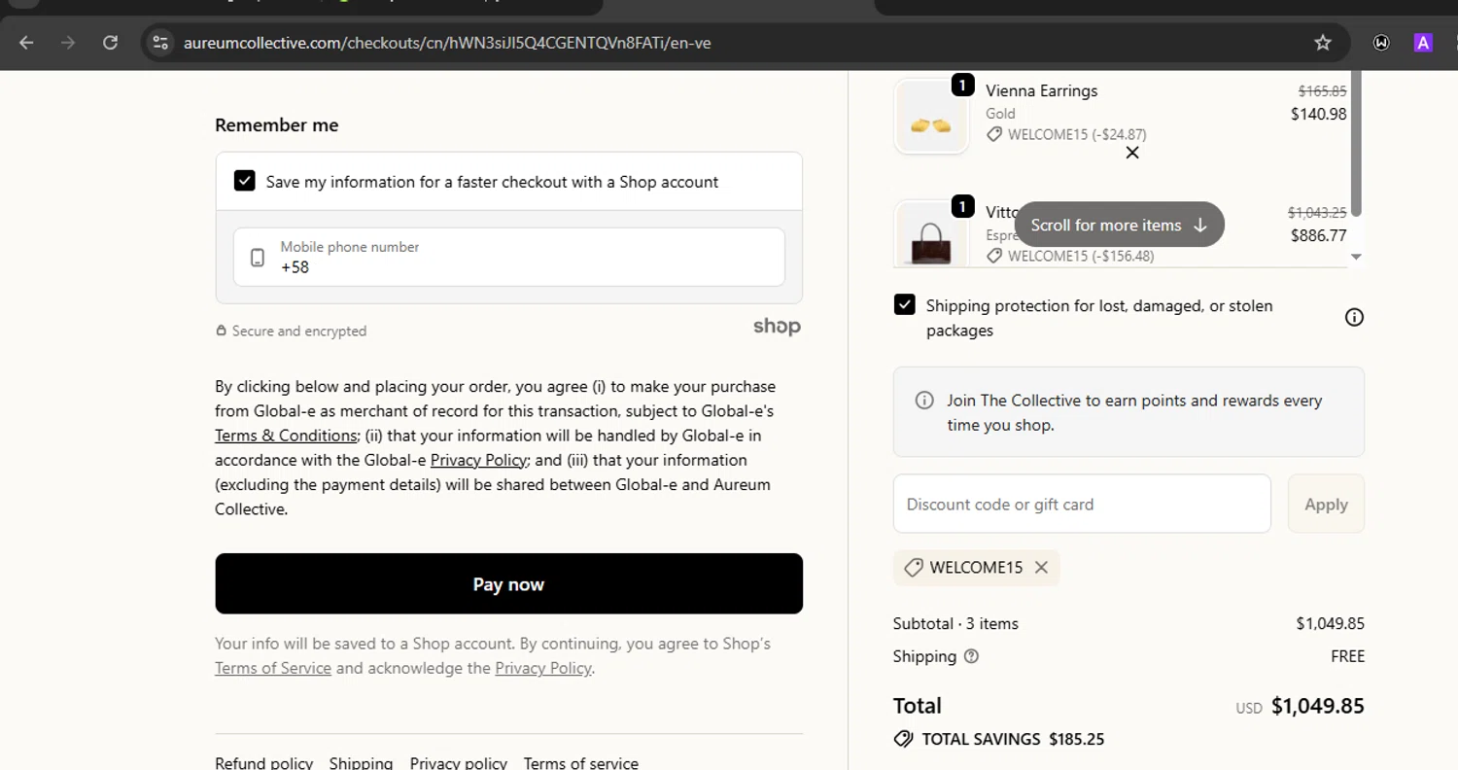Open the purple A browser extension

(1424, 43)
